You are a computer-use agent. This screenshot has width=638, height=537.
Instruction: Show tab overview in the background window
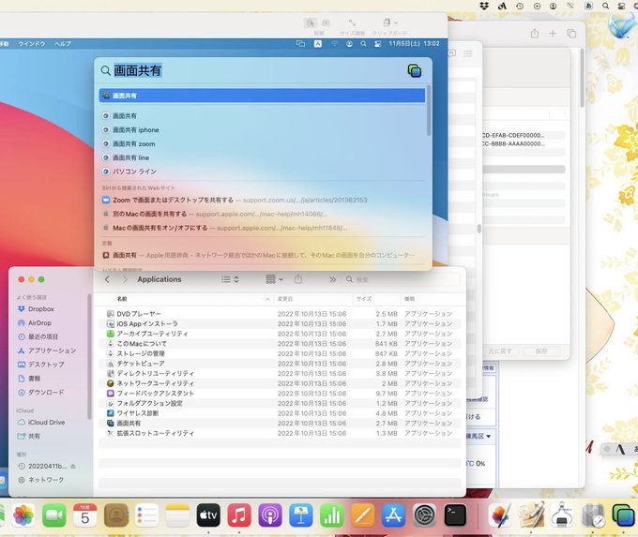(x=571, y=34)
